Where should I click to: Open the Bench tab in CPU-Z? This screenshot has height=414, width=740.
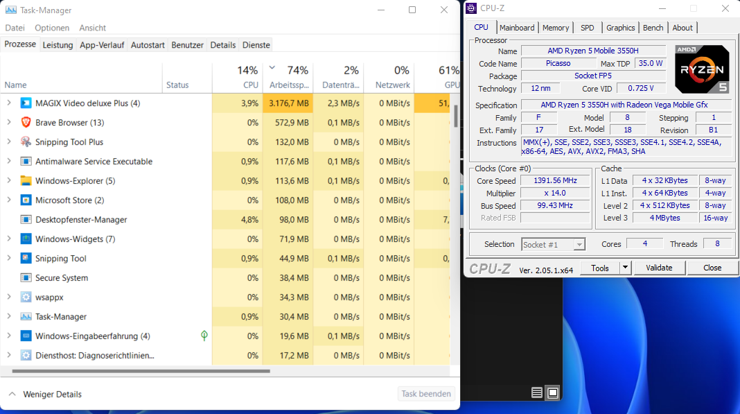[x=653, y=28]
